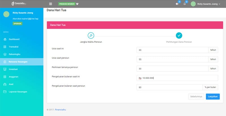This screenshot has height=116, width=226.
Task: Open the announcements megaphone icon
Action: coord(177,4)
